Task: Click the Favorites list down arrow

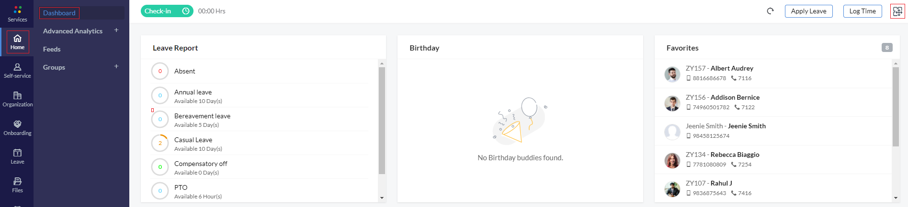Action: click(x=896, y=197)
